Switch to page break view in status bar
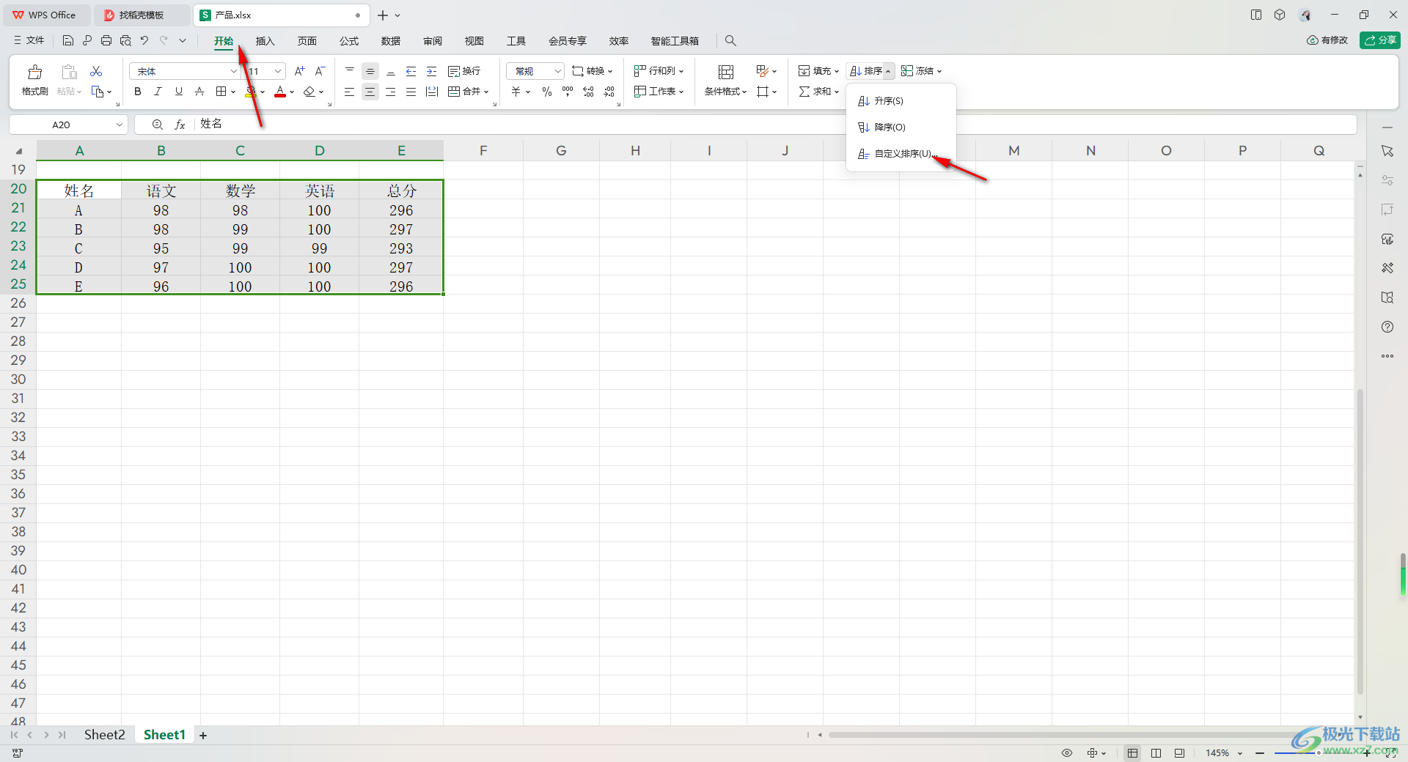Screen dimensions: 1408x762 (x=1156, y=753)
